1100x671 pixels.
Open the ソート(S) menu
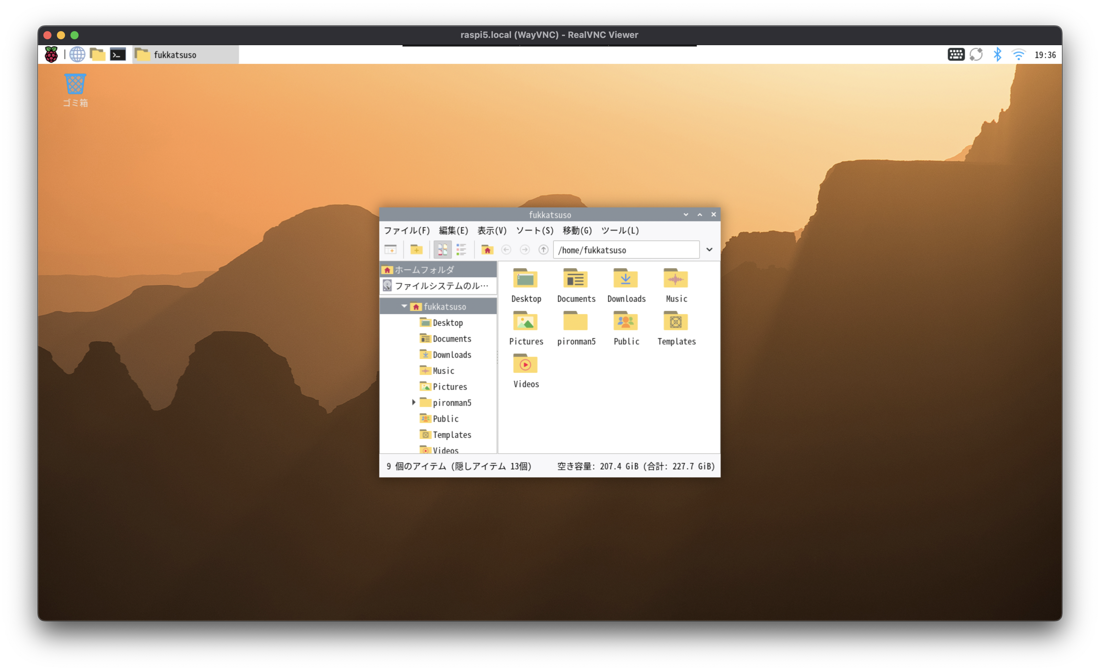click(x=534, y=230)
